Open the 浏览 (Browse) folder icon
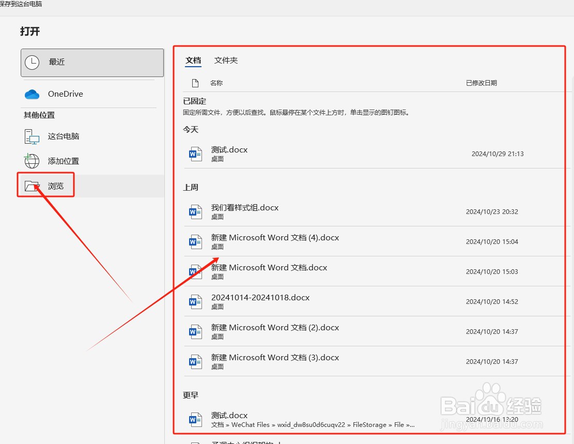 coord(32,185)
